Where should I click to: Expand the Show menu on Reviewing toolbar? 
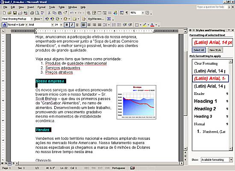(38, 19)
